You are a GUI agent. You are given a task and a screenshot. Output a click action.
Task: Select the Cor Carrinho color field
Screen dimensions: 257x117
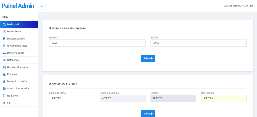[224, 98]
